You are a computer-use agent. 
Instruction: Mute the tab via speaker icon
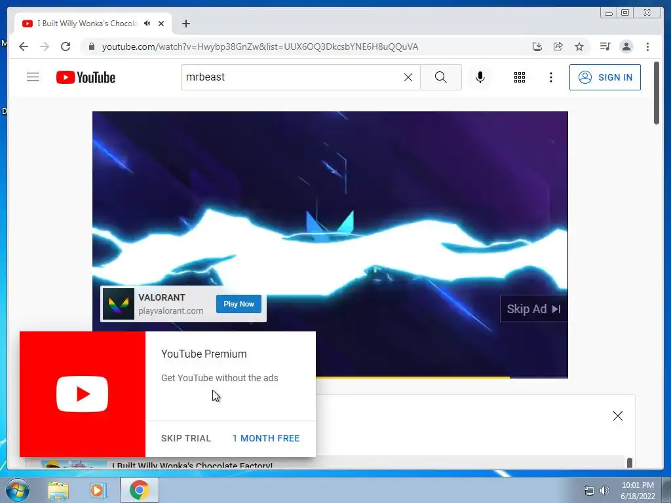click(x=147, y=24)
